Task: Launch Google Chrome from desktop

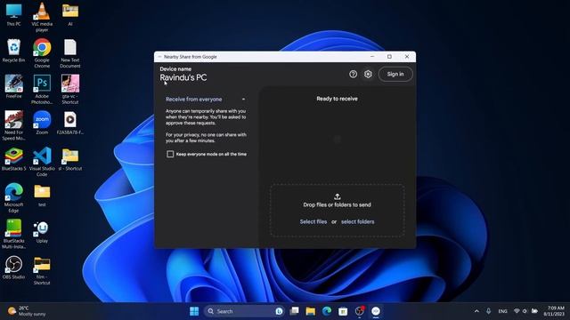Action: 42,53
